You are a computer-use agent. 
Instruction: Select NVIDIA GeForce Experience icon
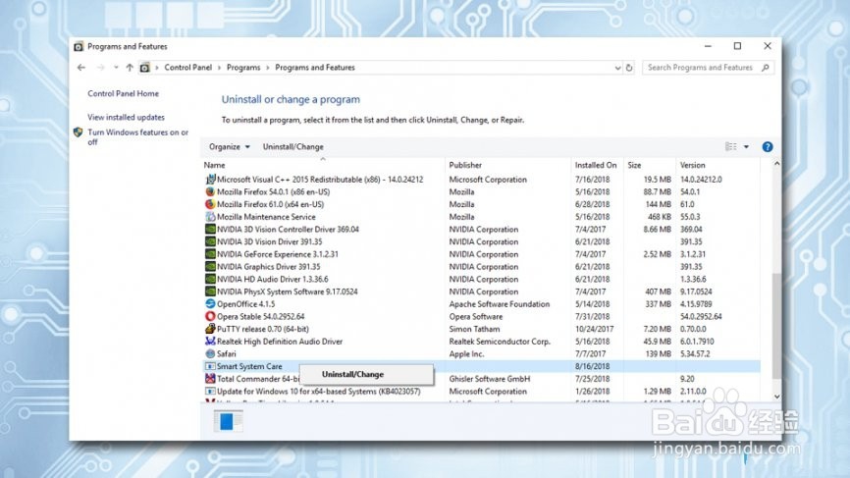(x=210, y=253)
